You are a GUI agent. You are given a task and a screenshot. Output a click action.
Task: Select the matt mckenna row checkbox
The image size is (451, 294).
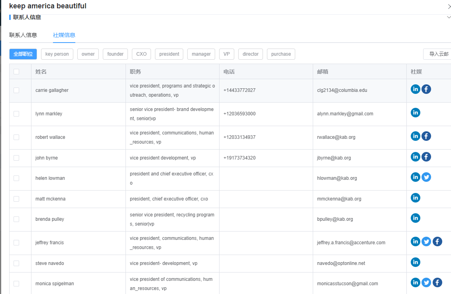click(16, 199)
